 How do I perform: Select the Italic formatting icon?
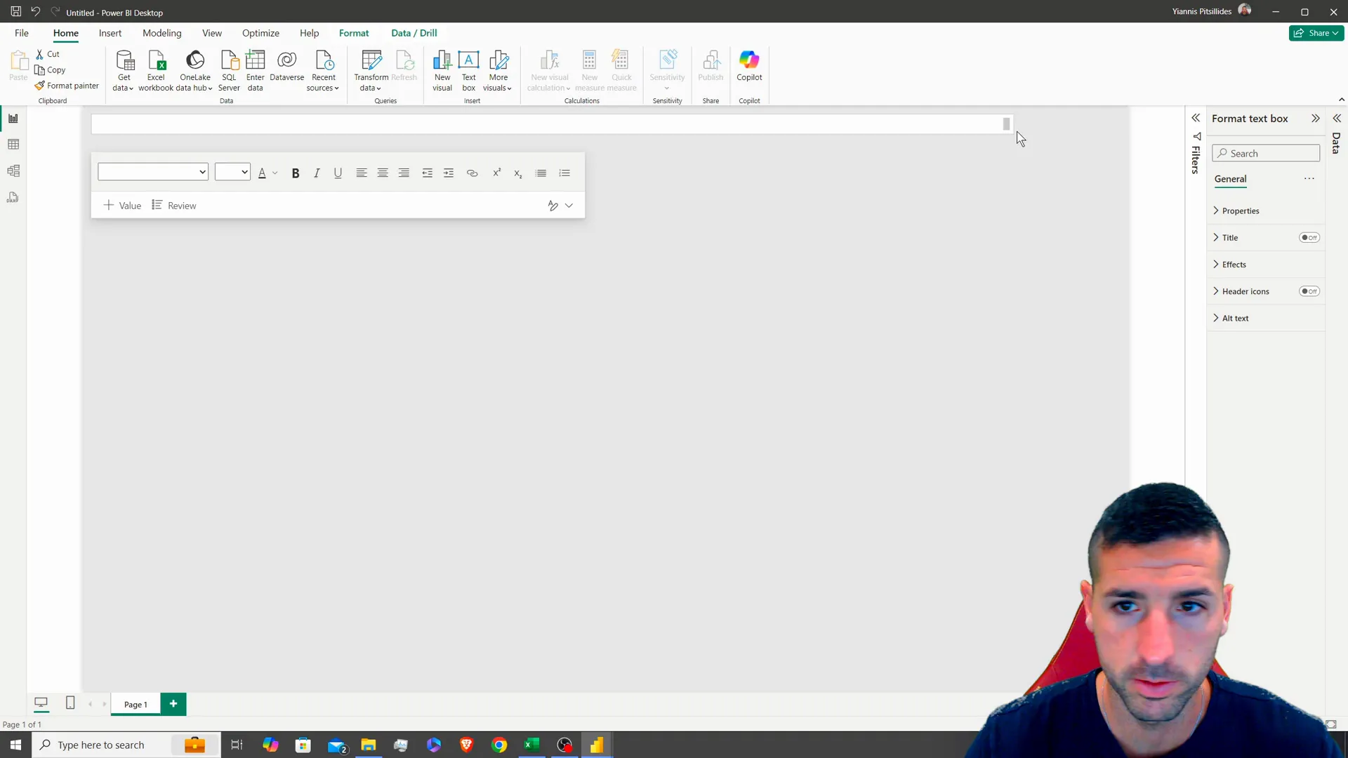coord(317,172)
